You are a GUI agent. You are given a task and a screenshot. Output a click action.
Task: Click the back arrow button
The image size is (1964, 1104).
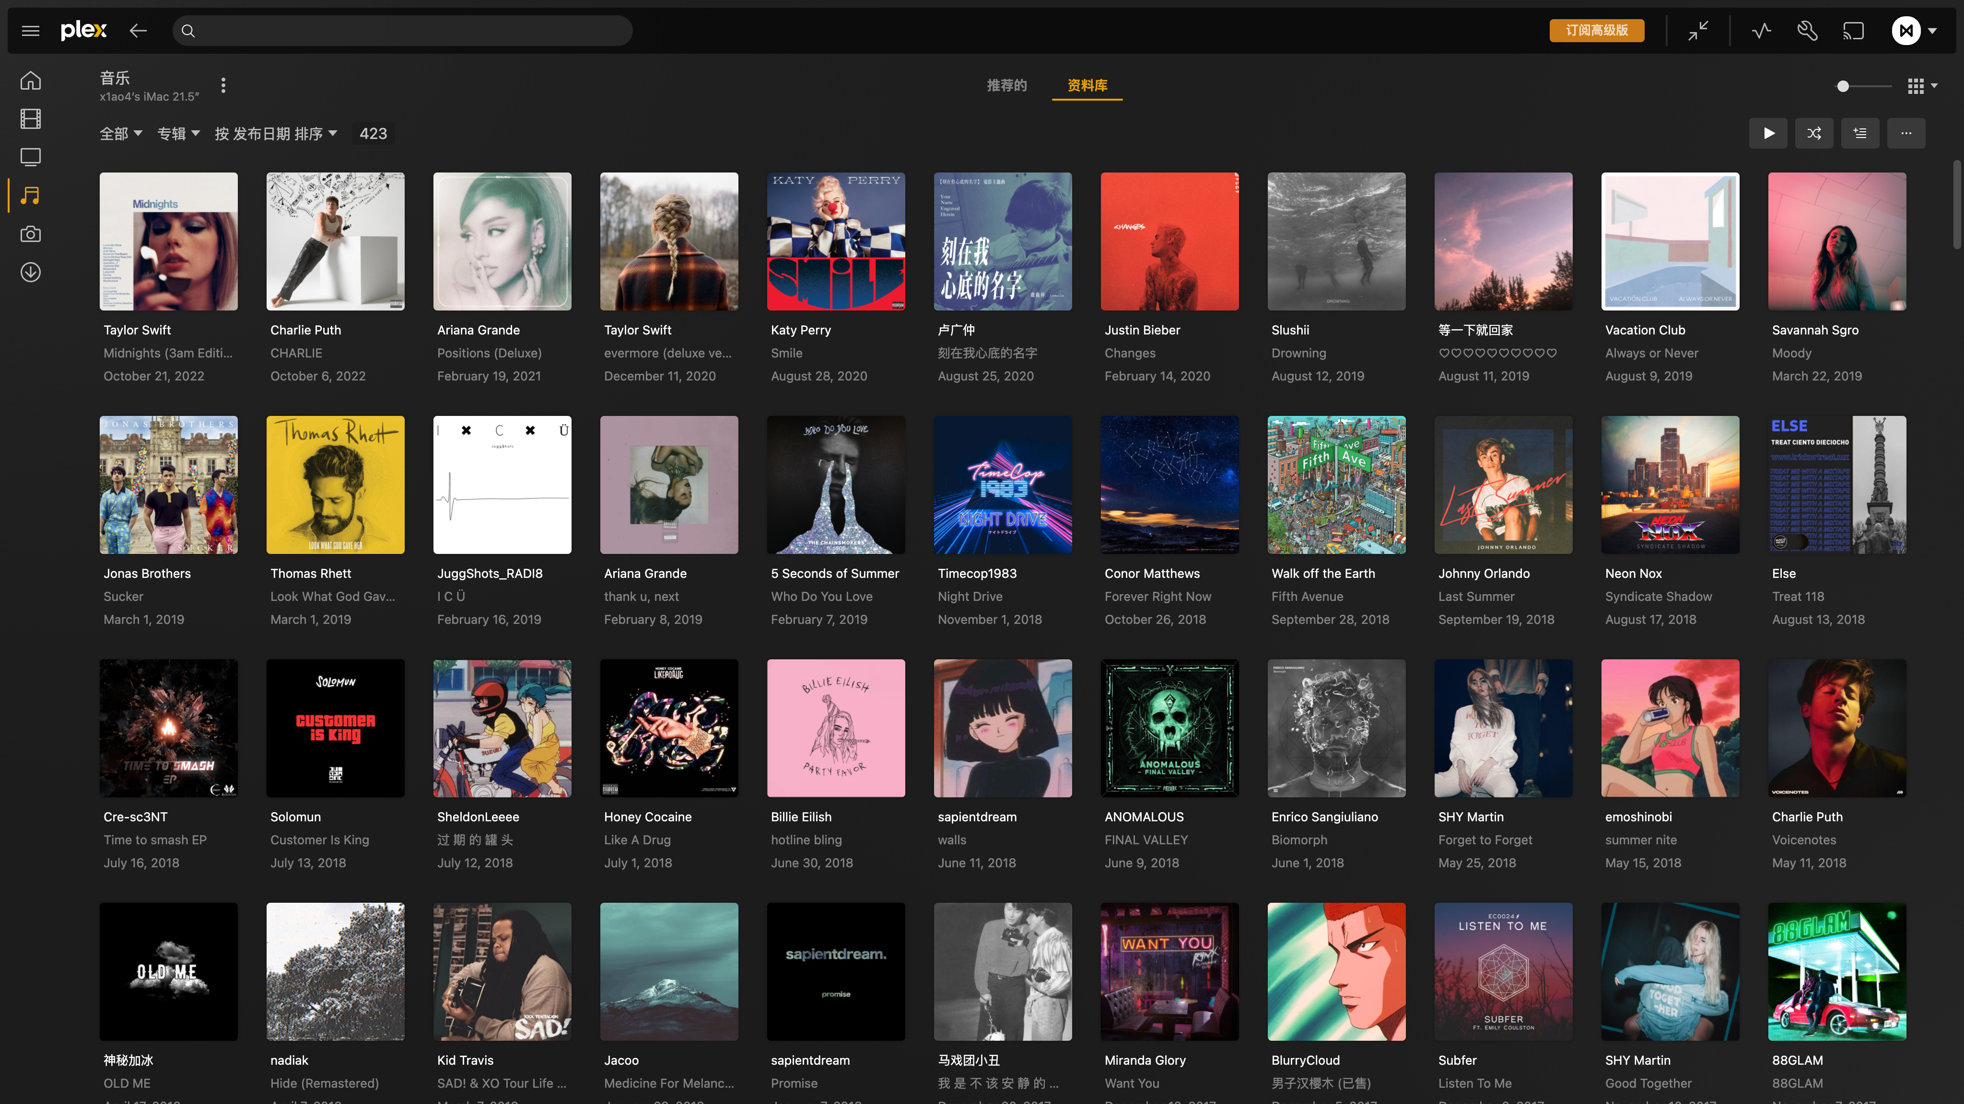(138, 31)
